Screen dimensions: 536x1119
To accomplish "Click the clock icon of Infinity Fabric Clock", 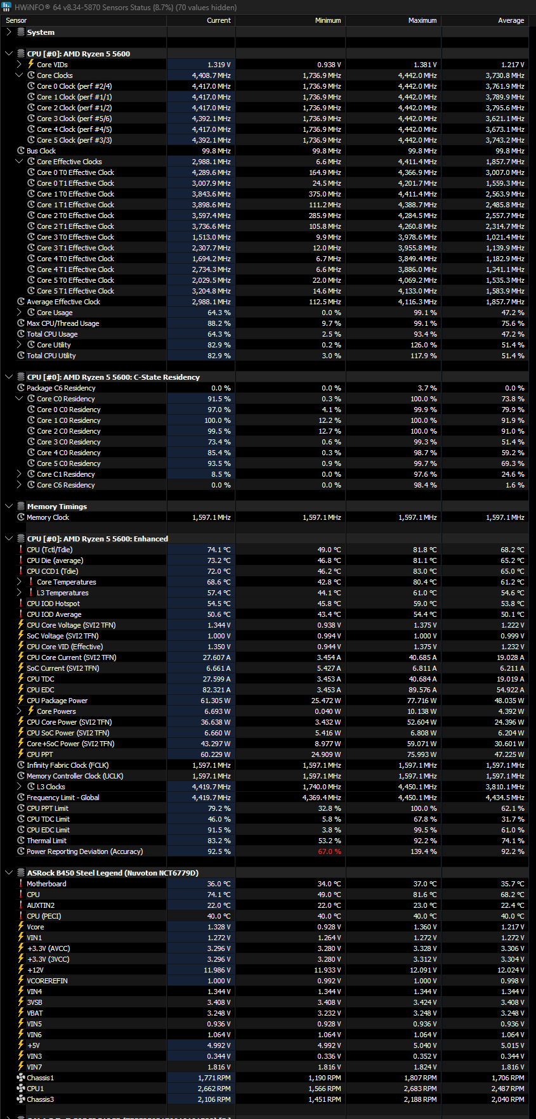I will 21,765.
